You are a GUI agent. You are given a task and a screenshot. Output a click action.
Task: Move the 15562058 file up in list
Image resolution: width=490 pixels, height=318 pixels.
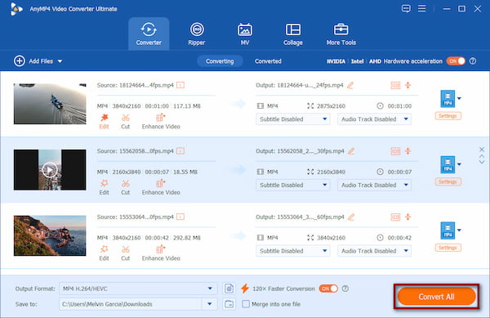tap(482, 156)
